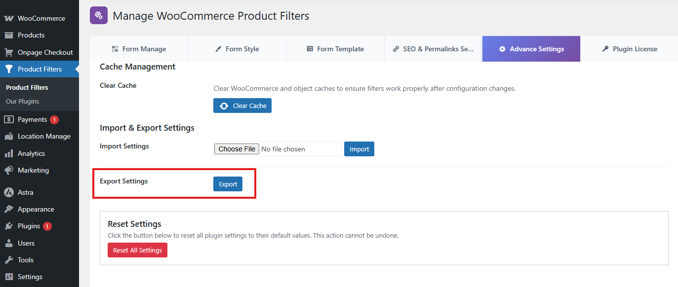678x287 pixels.
Task: Click the Plugin License key icon
Action: 605,49
